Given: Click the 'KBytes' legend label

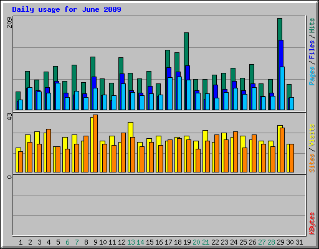Looking at the screenshot, I should pos(312,223).
